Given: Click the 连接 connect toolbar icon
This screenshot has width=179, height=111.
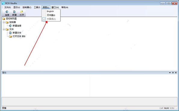Looking at the screenshot, I should click(7, 12).
